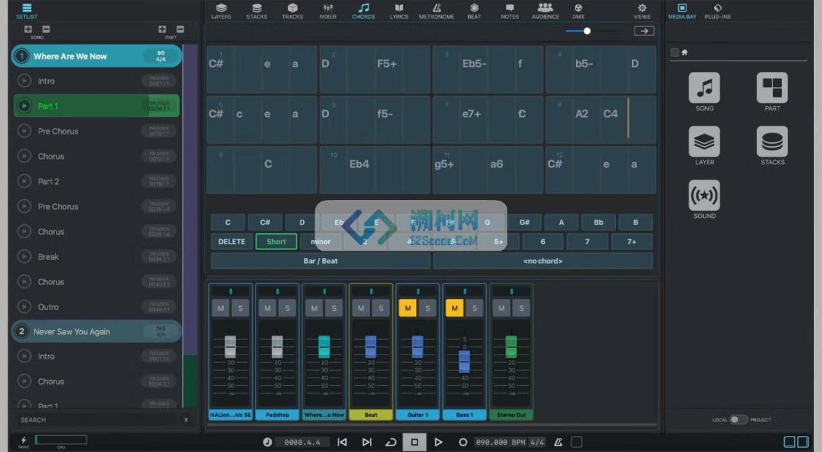Viewport: 822px width, 452px height.
Task: Switch to the Lyrics tab
Action: click(x=399, y=10)
